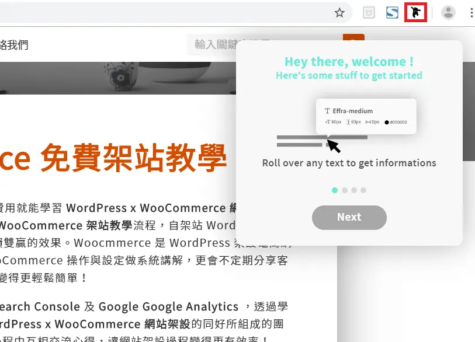Click the bold 'WooCommerce 架站教學' text
The height and width of the screenshot is (342, 475).
[65, 225]
